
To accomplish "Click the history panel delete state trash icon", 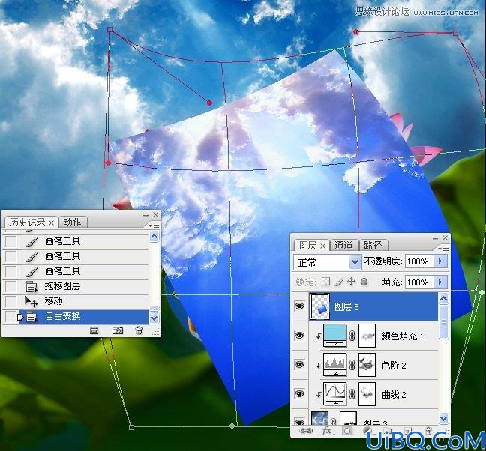I will (139, 330).
